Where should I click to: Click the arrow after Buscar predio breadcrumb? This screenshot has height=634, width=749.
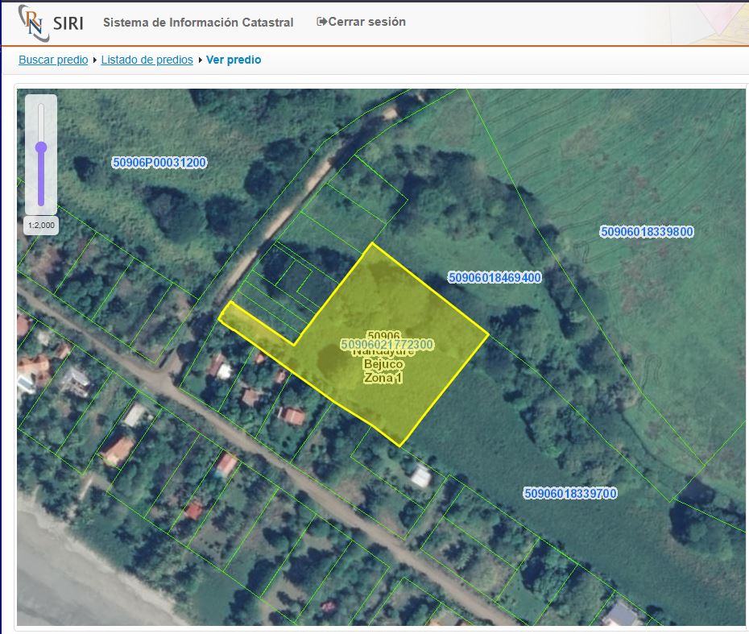click(95, 60)
